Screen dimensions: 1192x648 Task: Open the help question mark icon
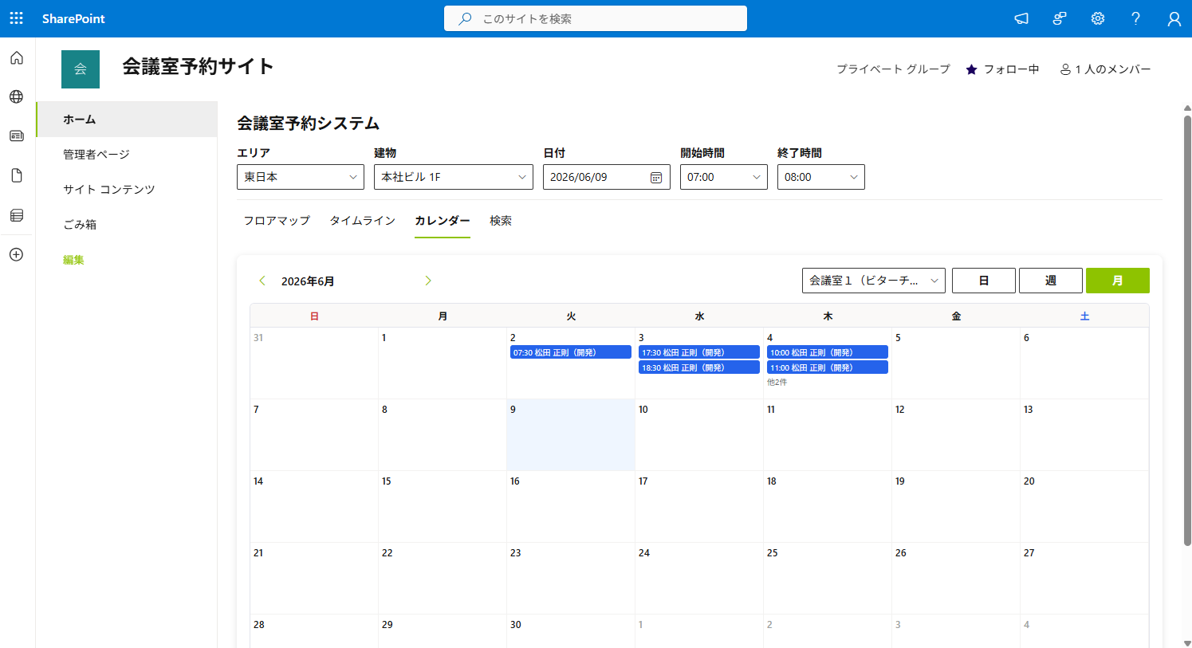pyautogui.click(x=1136, y=18)
